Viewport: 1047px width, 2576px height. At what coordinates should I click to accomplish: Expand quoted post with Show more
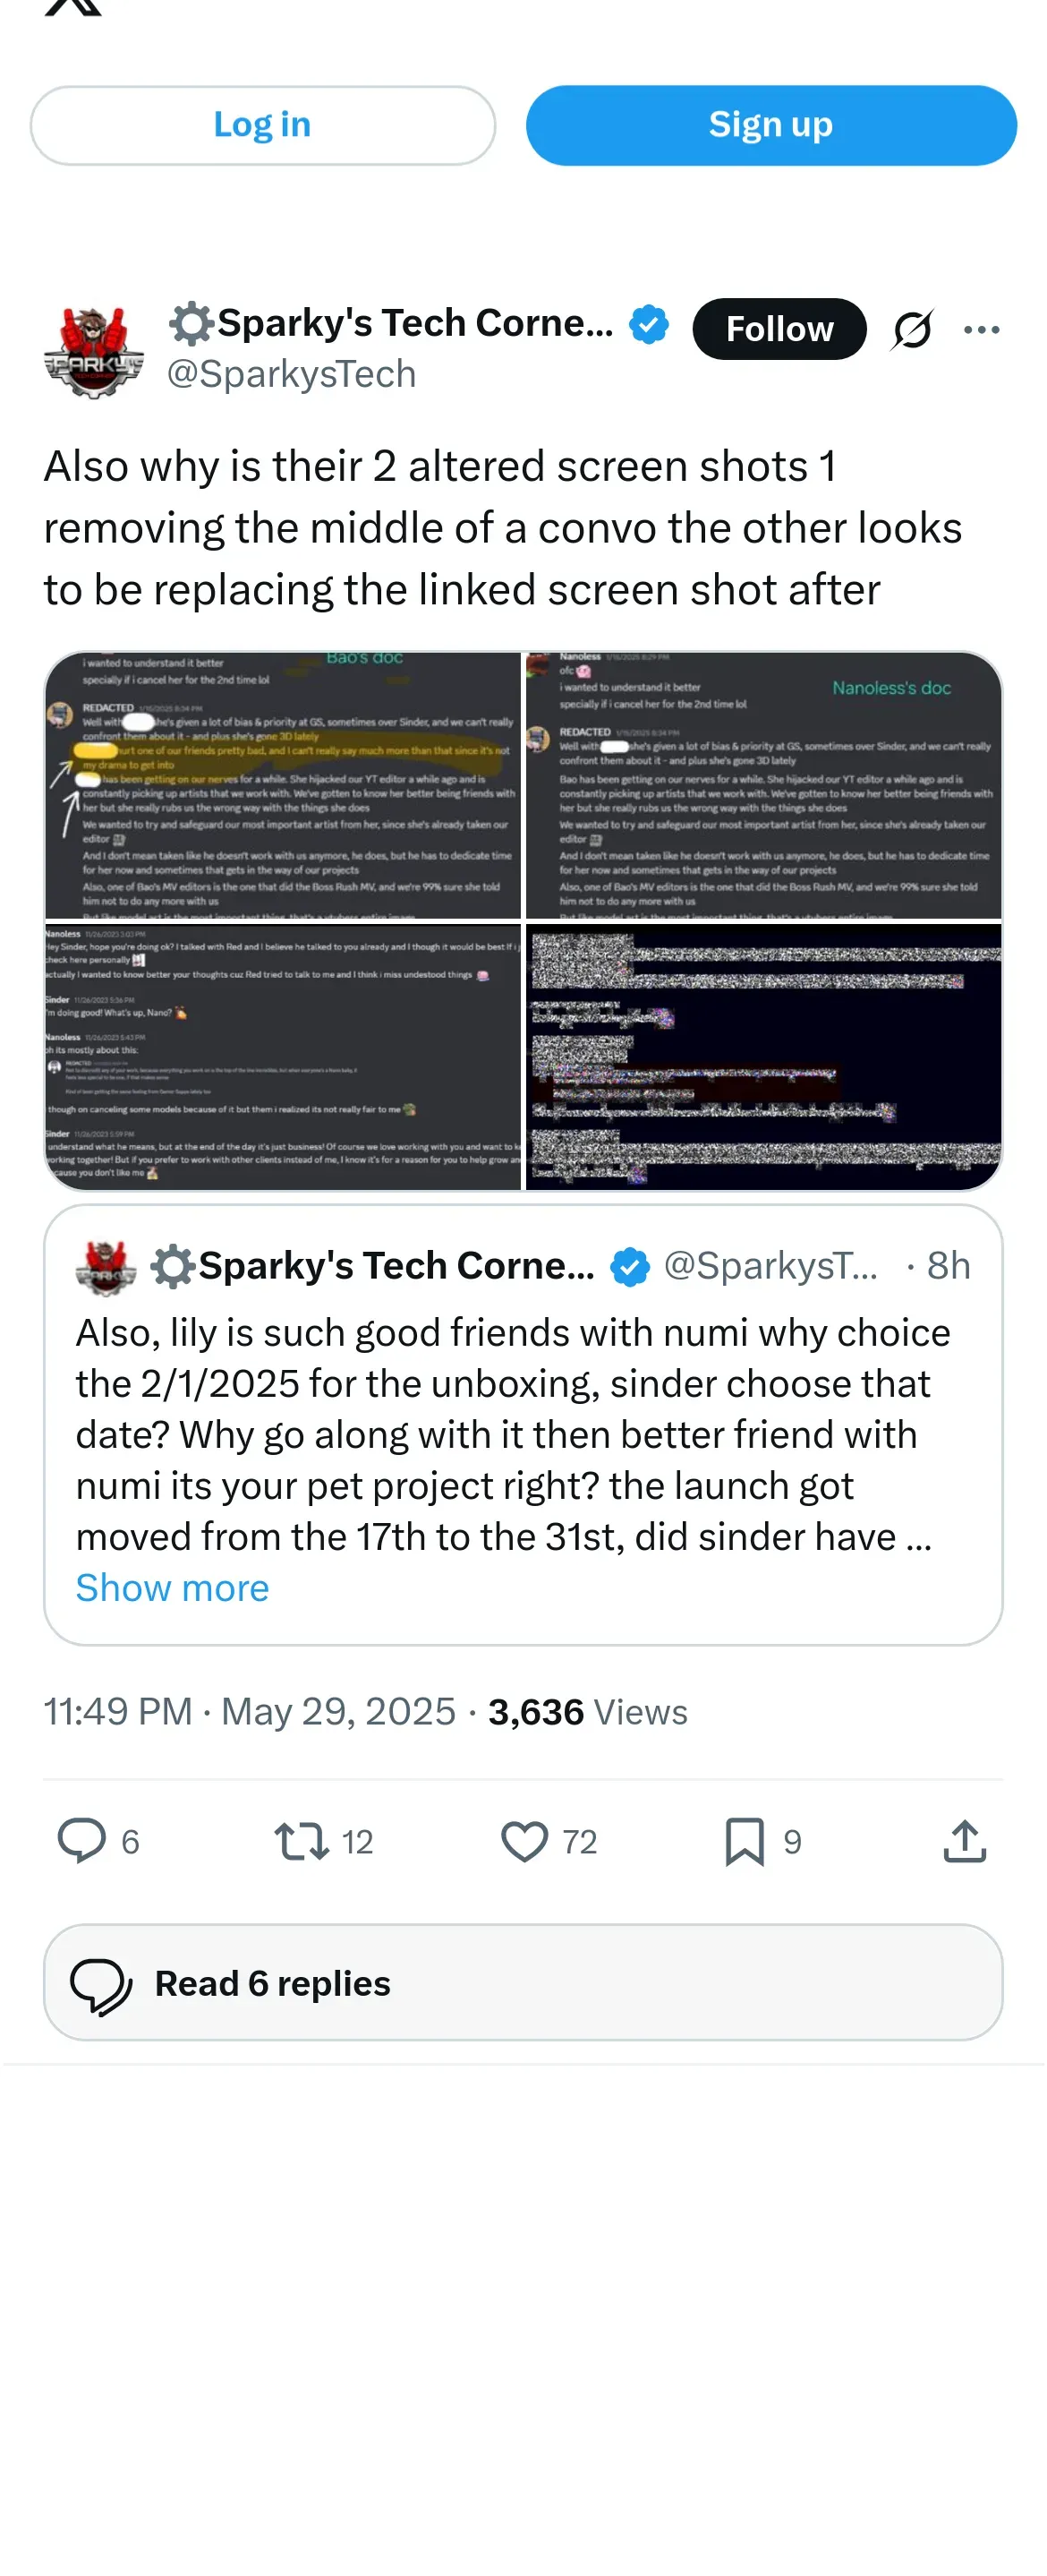(x=172, y=1588)
